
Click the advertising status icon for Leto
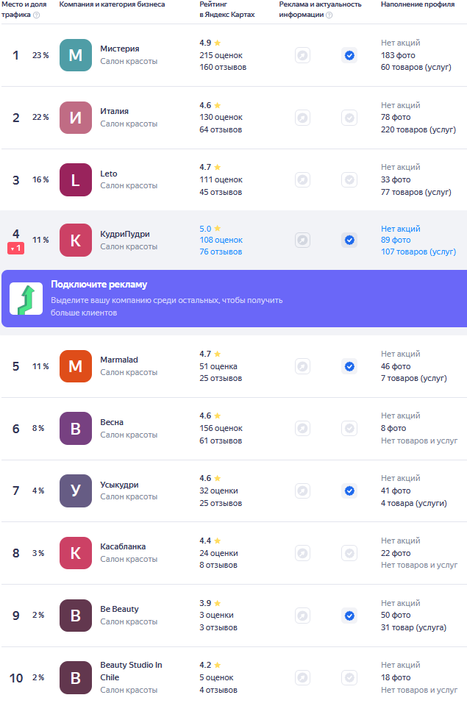coord(302,179)
